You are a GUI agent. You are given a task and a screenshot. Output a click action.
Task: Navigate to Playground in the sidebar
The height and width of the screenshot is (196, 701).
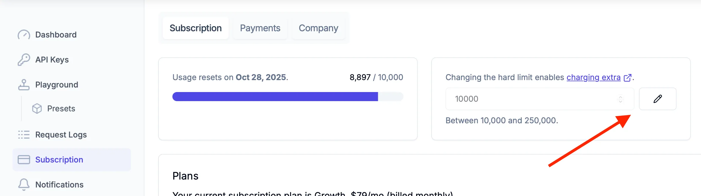click(57, 85)
